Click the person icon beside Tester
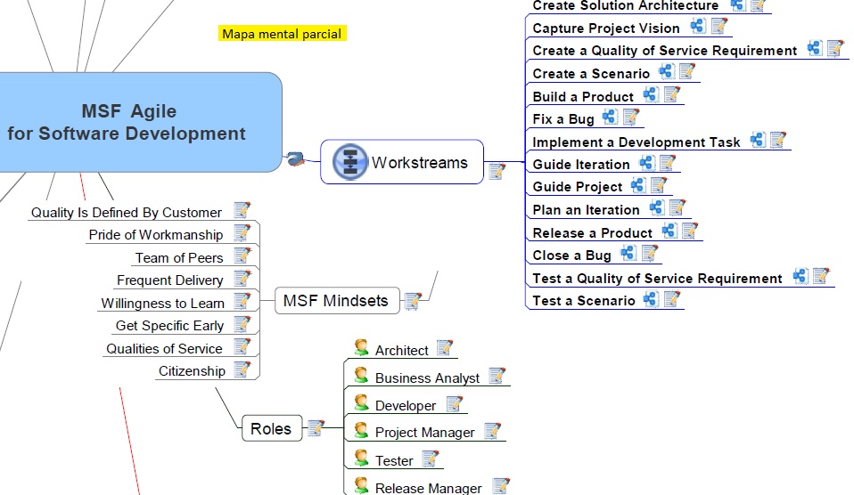The width and height of the screenshot is (854, 495). (x=361, y=458)
